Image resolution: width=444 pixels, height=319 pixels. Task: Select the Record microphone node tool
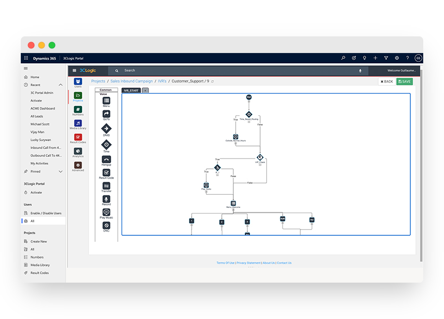[x=106, y=199]
